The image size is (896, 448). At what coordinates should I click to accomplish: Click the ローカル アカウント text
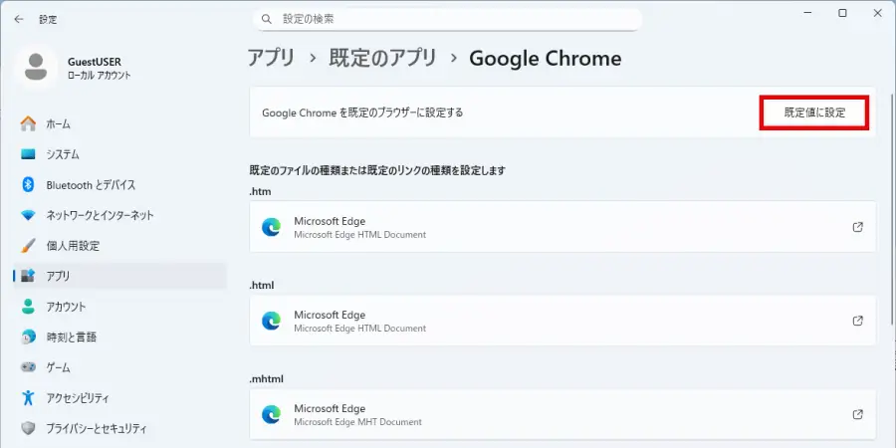99,76
